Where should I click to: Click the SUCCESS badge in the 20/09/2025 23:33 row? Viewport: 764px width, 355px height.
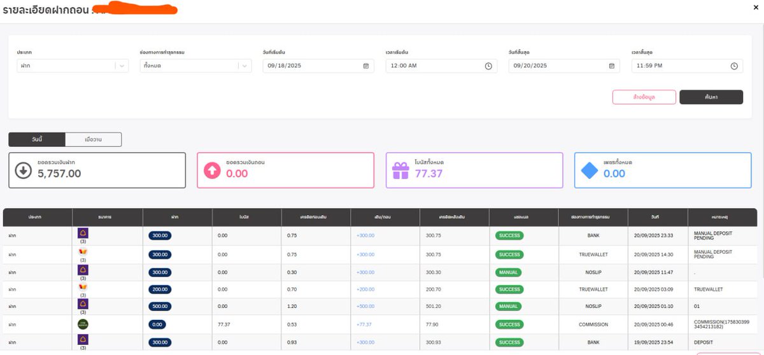click(x=509, y=235)
